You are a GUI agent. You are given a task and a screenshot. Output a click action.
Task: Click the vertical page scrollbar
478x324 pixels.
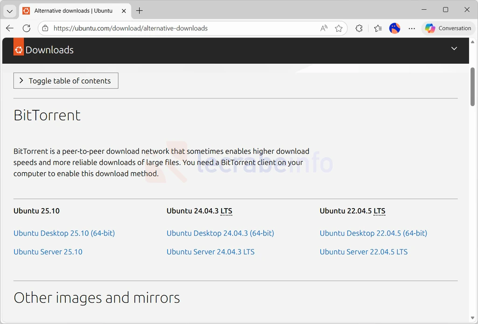(x=472, y=87)
